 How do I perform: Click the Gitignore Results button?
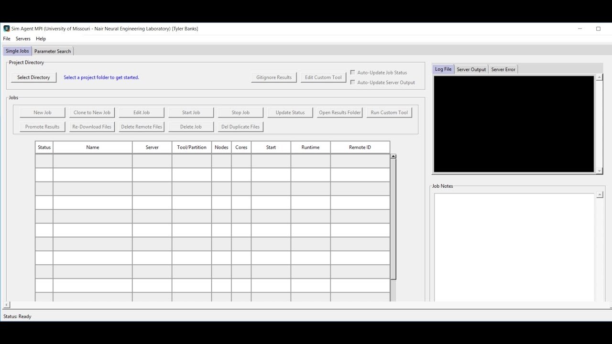coord(274,77)
